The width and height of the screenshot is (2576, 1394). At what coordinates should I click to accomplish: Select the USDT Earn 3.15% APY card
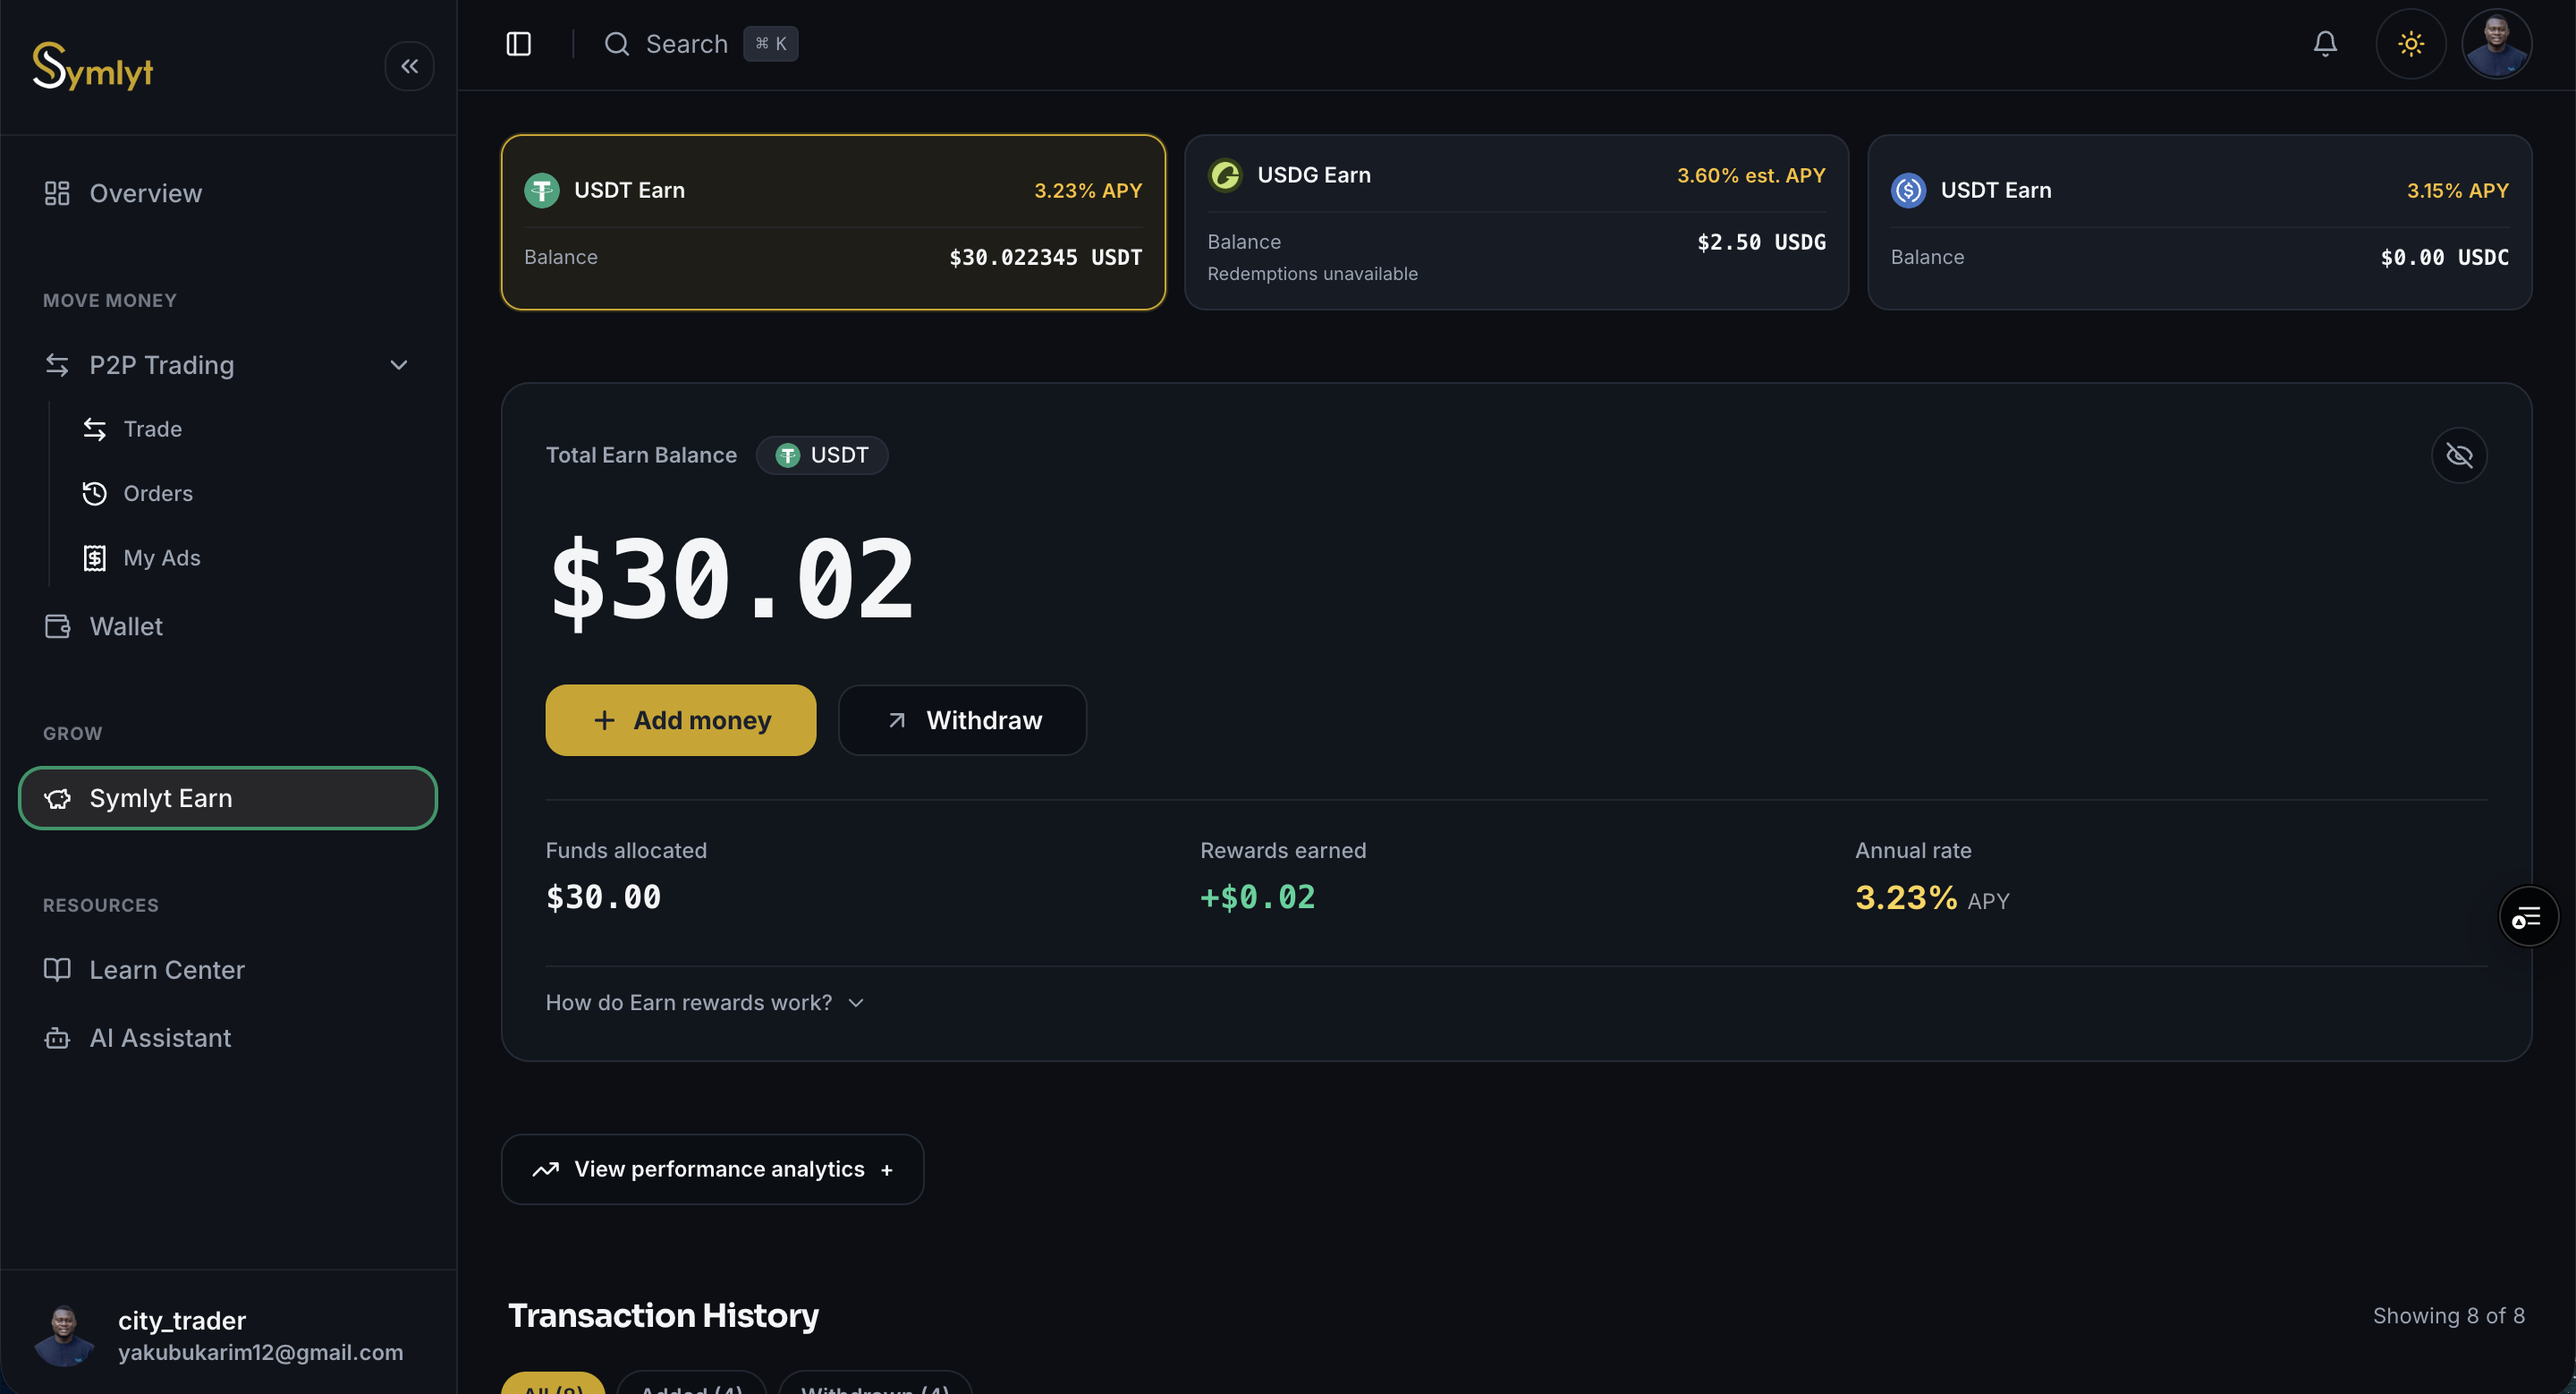coord(2199,222)
